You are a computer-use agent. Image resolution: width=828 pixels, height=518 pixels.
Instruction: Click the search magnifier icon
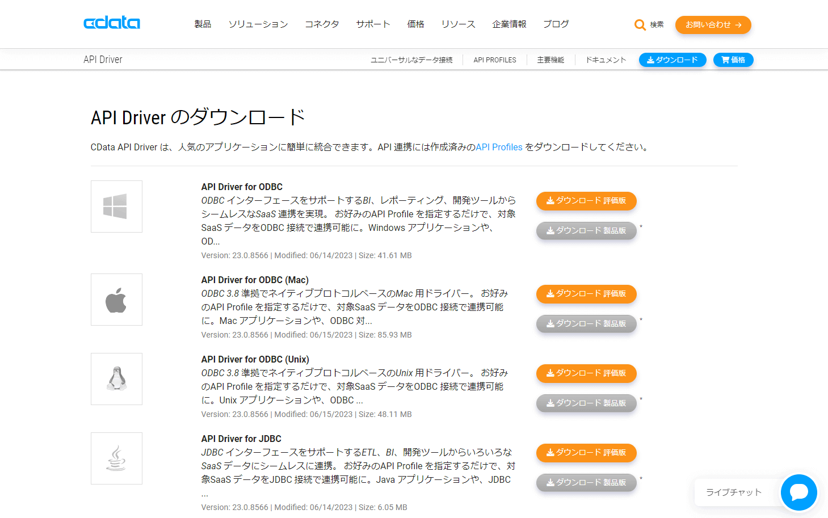(640, 25)
